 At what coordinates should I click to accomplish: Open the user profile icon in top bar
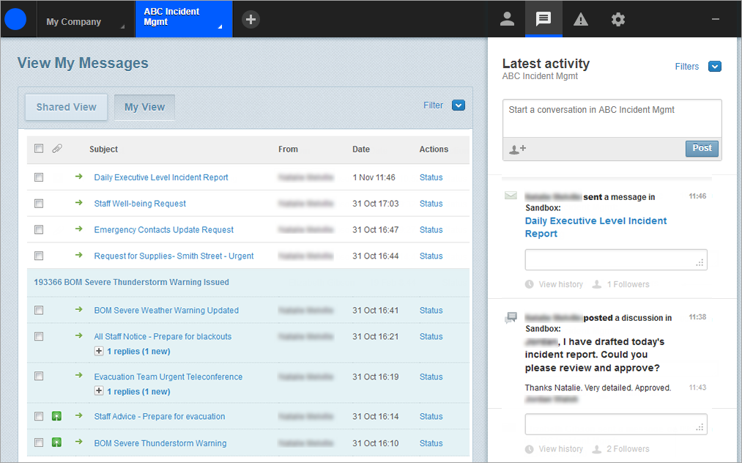pyautogui.click(x=507, y=20)
